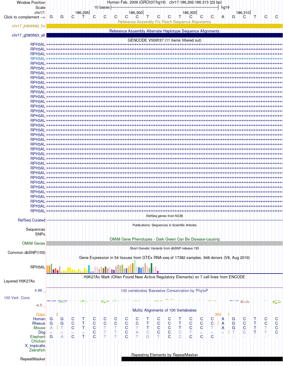
Task: Open the chr17_jh806582_fix track label
Action: pyautogui.click(x=29, y=26)
